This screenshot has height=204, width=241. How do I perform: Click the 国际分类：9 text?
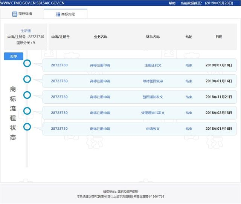click(x=26, y=43)
